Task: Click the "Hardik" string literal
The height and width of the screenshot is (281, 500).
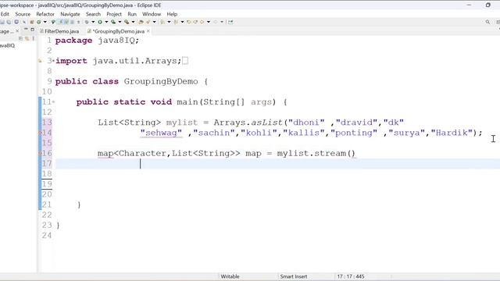Action: pyautogui.click(x=452, y=133)
